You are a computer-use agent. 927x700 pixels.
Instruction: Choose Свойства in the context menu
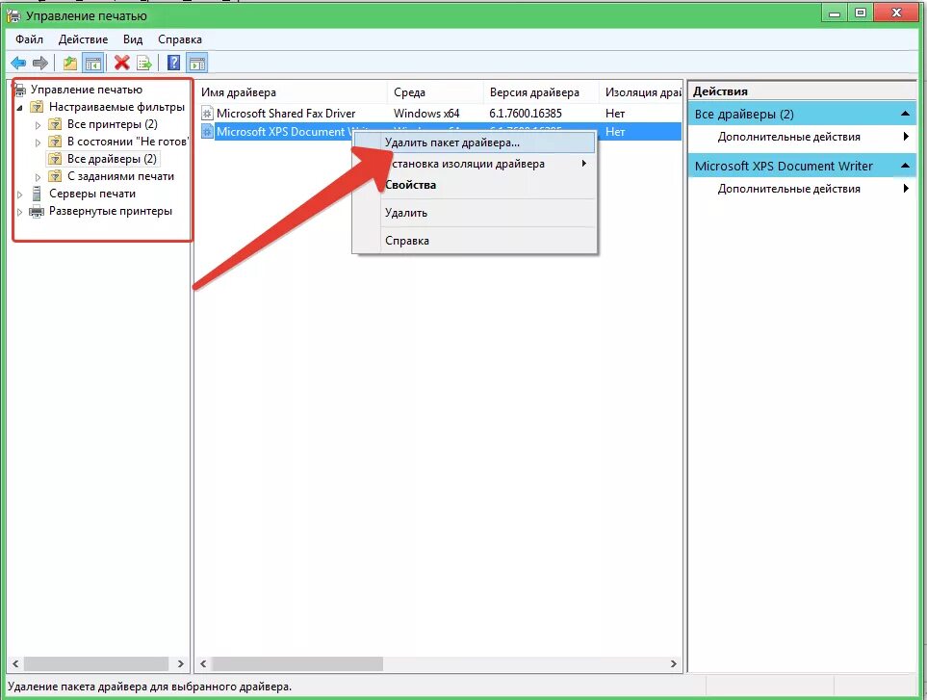pos(474,185)
